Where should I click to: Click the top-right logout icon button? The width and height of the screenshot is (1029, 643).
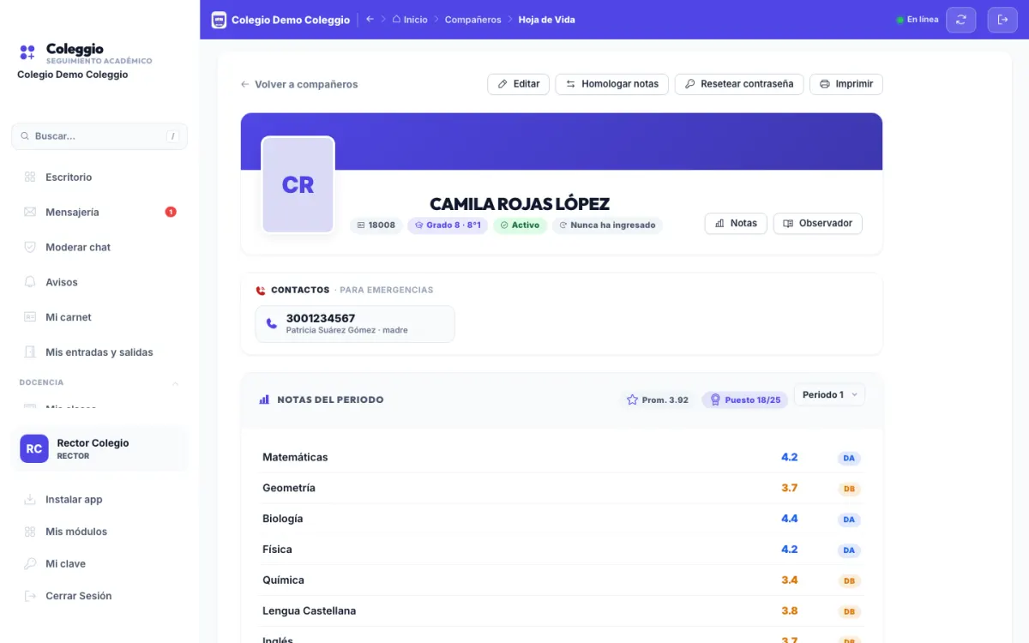[x=1002, y=20]
